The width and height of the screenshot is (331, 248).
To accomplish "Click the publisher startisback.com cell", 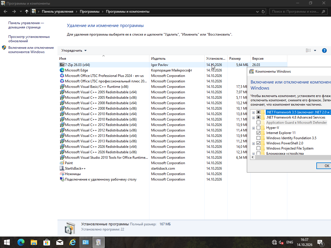I will [x=163, y=168].
